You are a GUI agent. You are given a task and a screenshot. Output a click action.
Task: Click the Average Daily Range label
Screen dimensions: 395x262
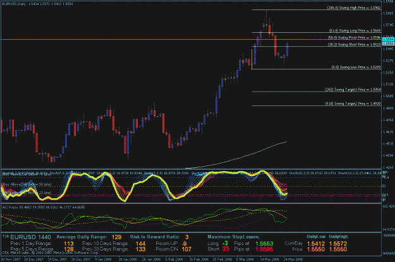tap(82, 237)
